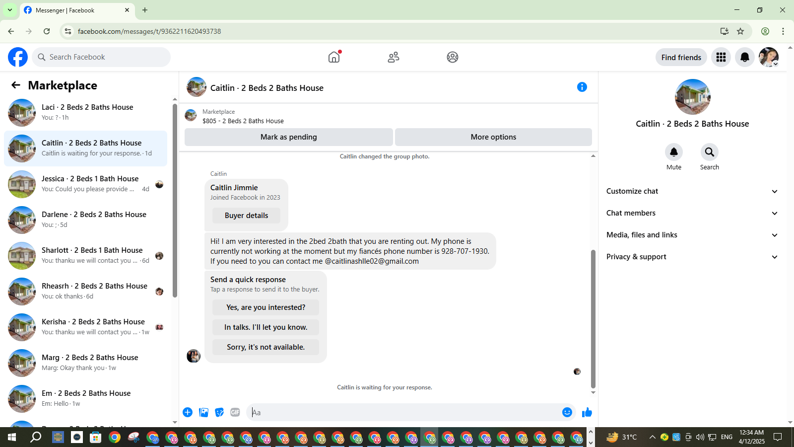Open the Kerisha 2 Beds 2 Baths conversation
The height and width of the screenshot is (447, 794).
tap(85, 327)
